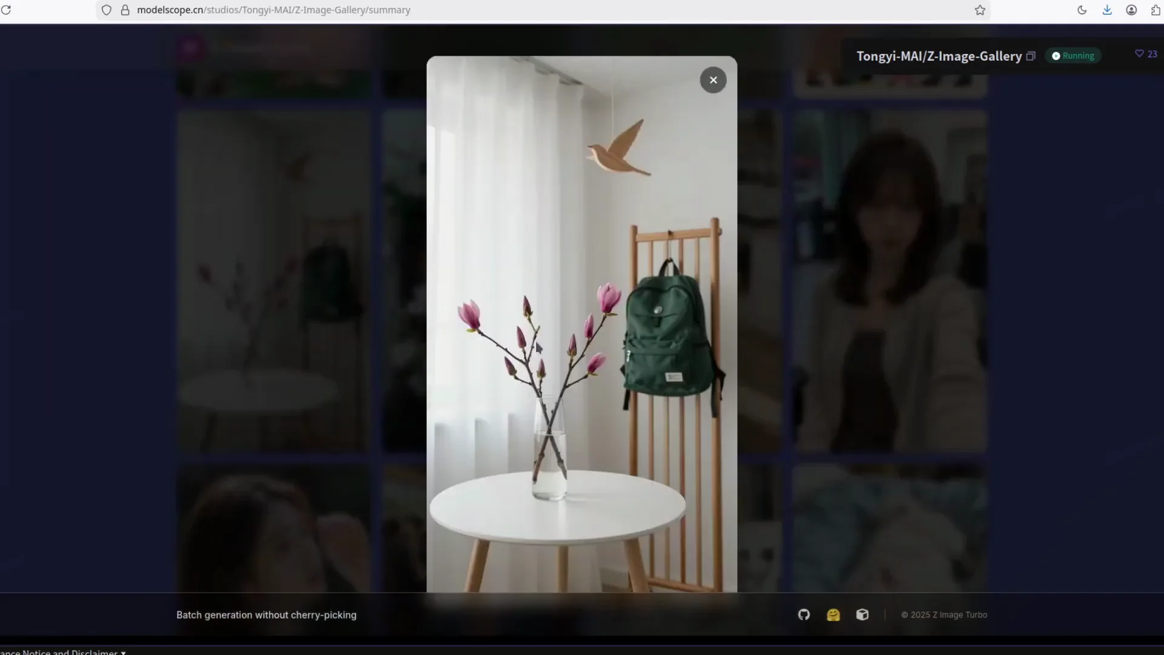The width and height of the screenshot is (1164, 655).
Task: Open the Hugging Face icon in the footer
Action: point(833,614)
